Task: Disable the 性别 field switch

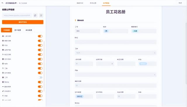Action: click(x=40, y=64)
